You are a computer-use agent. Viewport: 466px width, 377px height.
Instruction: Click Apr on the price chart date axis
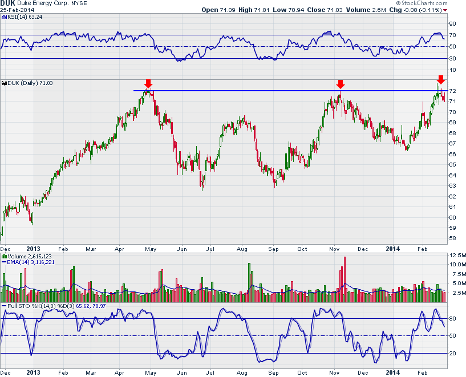click(119, 249)
